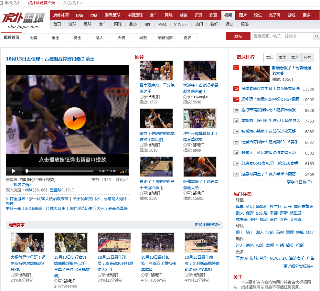Switch to the 勇士 tab

coord(55,38)
